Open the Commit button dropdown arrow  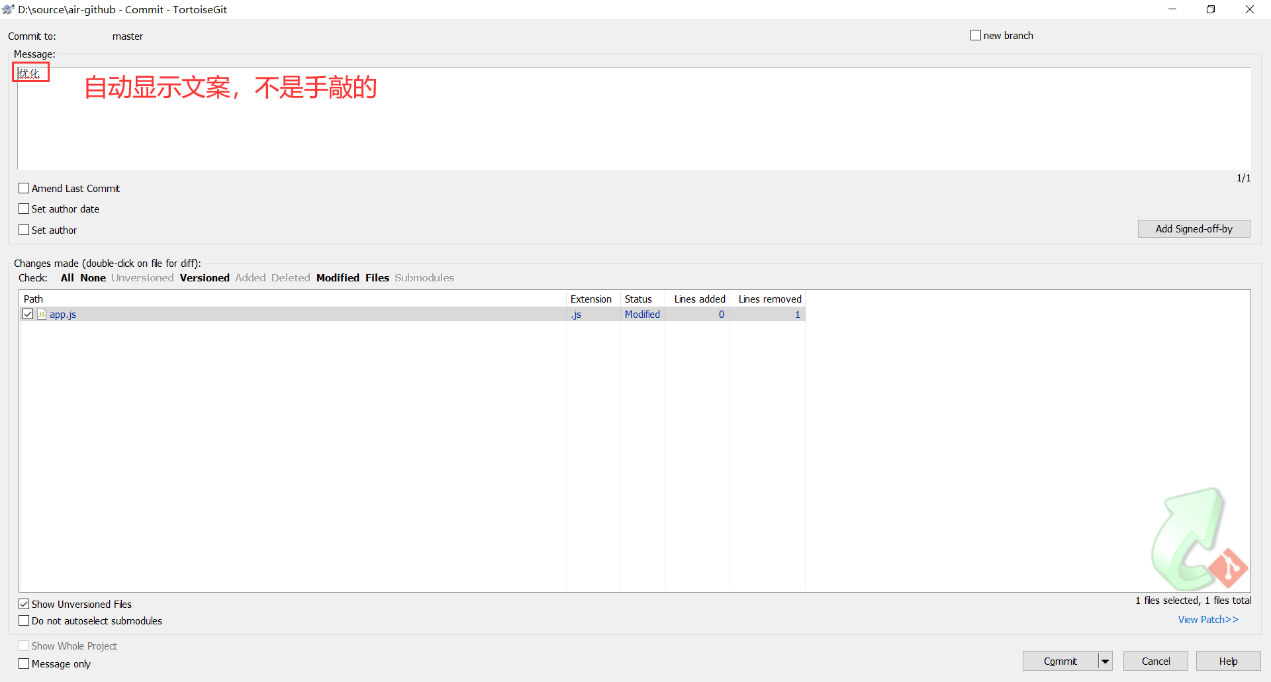pos(1106,661)
